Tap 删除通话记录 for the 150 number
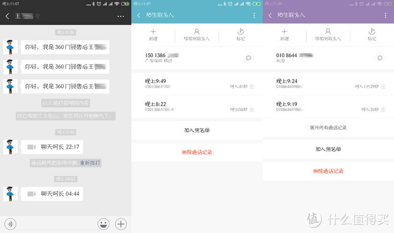 coord(197,152)
